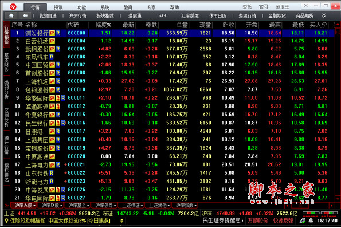
Task: Select the 基本财务 sidebar tab
Action: tap(6, 62)
